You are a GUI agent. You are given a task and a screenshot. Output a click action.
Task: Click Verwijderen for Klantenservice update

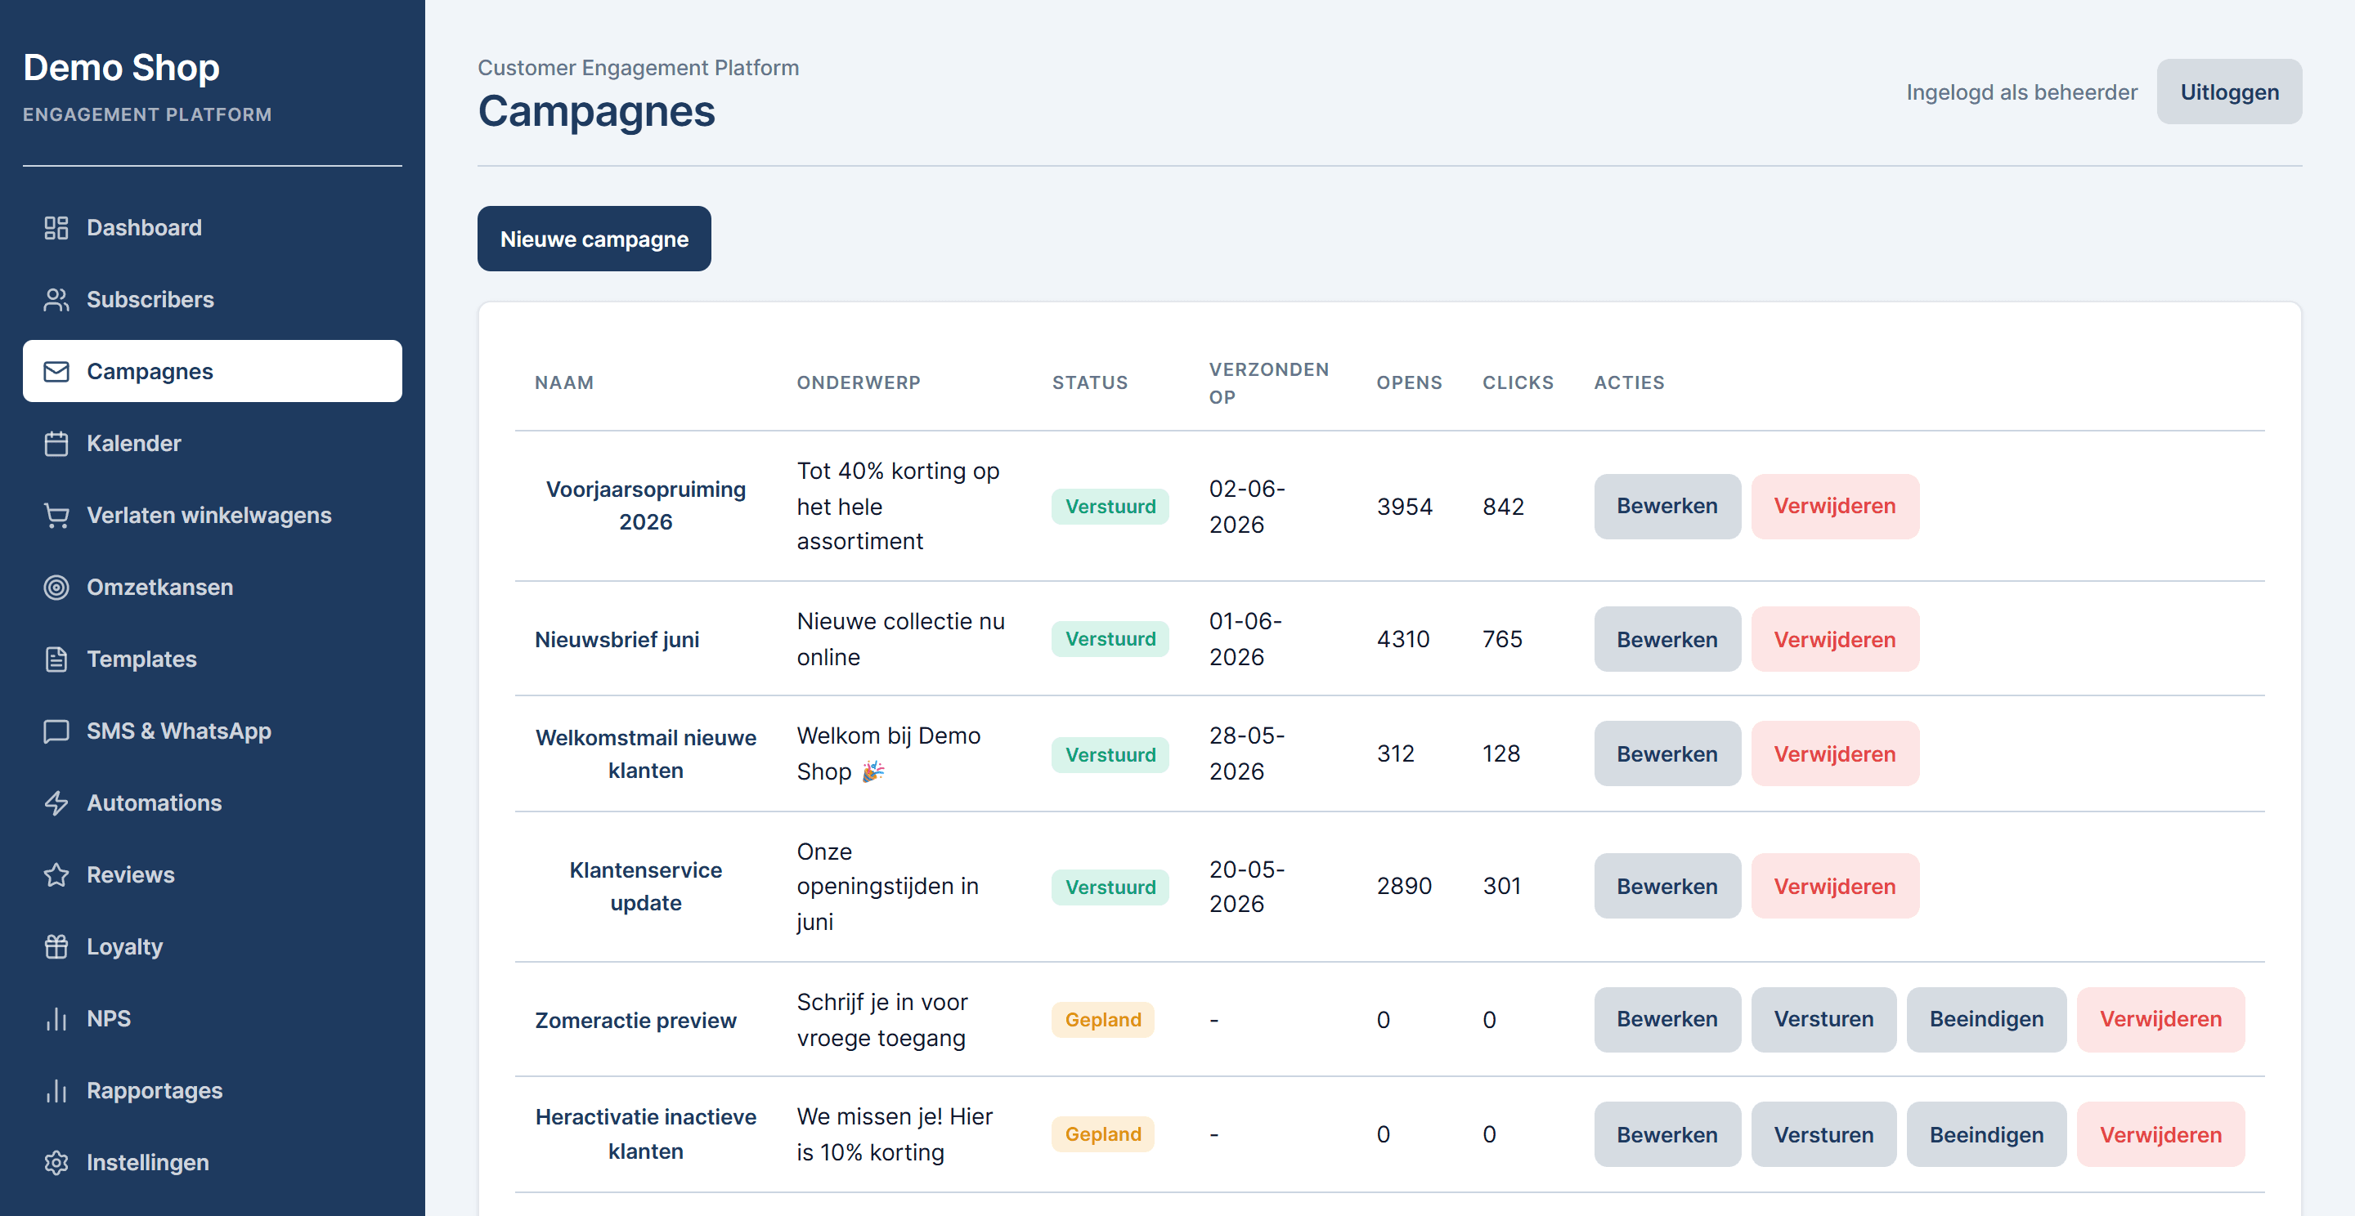1835,886
